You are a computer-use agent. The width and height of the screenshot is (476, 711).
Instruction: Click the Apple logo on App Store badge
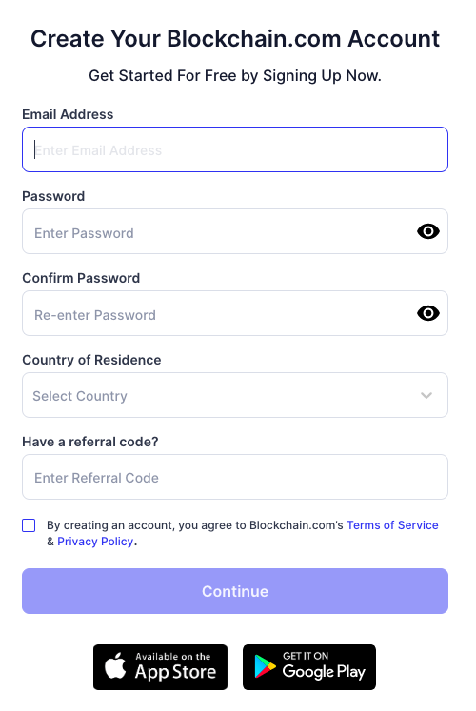115,665
